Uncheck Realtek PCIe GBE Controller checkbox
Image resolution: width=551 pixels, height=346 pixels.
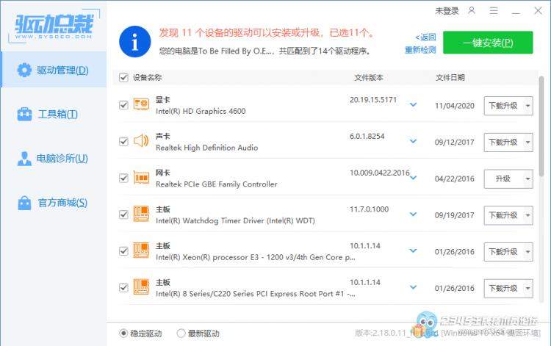pos(123,178)
